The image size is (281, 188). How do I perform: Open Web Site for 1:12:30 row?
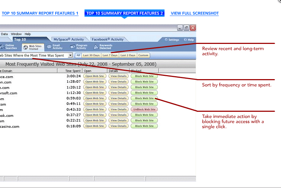(x=95, y=93)
